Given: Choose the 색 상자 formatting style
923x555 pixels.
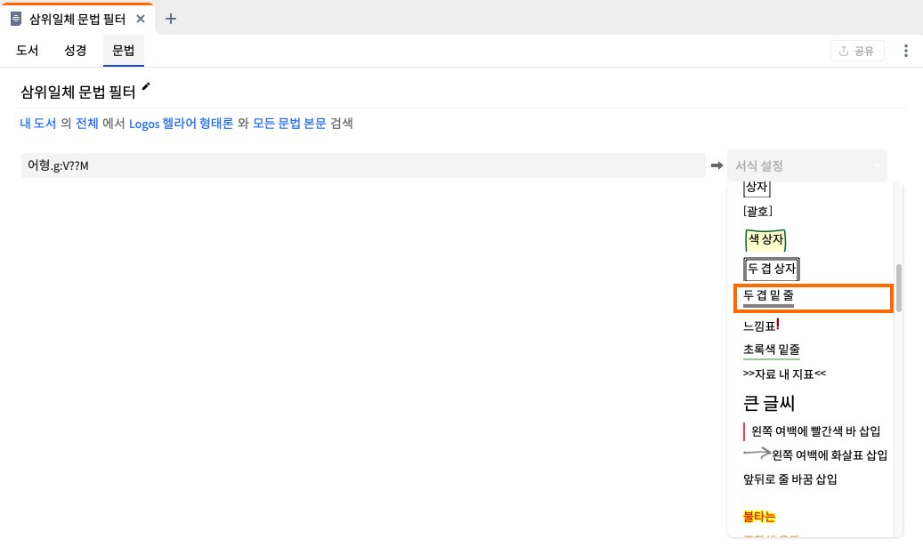Looking at the screenshot, I should (765, 240).
